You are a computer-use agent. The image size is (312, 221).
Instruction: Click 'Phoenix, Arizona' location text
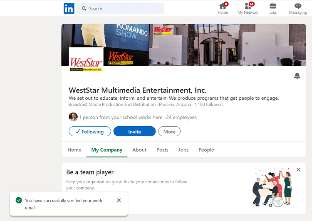[175, 105]
